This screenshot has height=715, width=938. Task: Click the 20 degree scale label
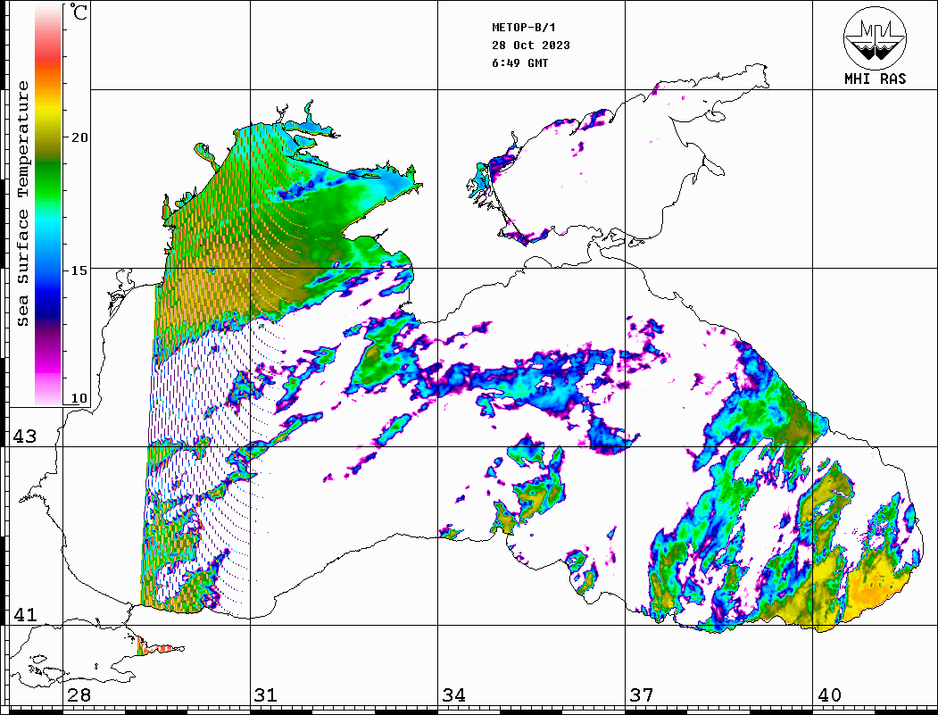pyautogui.click(x=79, y=137)
